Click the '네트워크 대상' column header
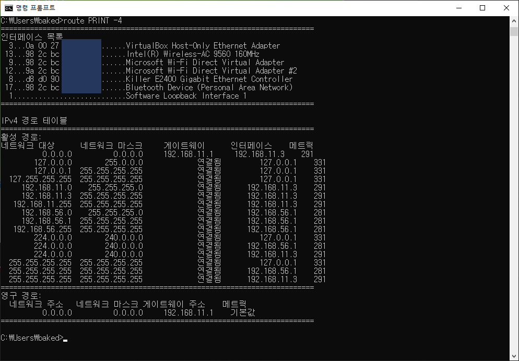Viewport: 519px width, 361px height. click(x=28, y=146)
